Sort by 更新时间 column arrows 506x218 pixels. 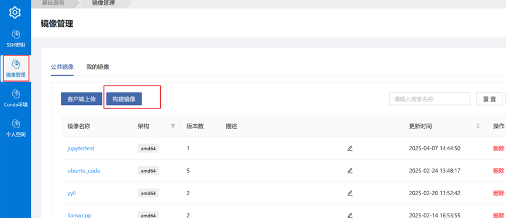click(478, 126)
